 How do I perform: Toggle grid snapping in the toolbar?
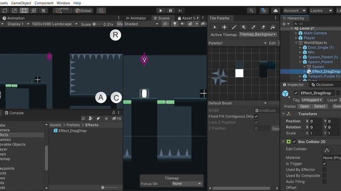101,11
